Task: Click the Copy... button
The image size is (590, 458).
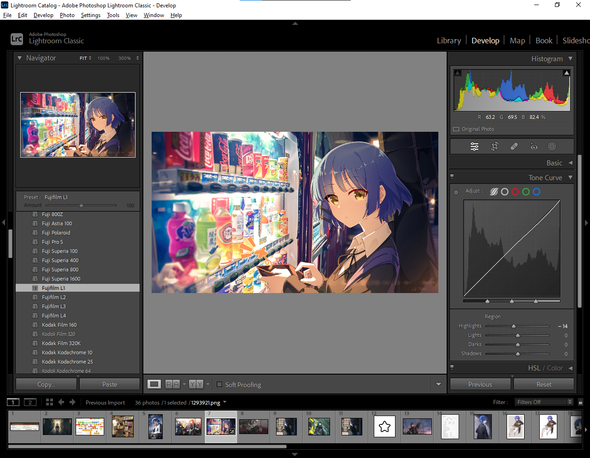Action: coord(46,384)
